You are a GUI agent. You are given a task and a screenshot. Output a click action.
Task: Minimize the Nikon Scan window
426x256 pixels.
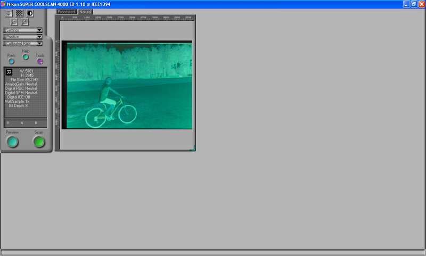(x=406, y=4)
